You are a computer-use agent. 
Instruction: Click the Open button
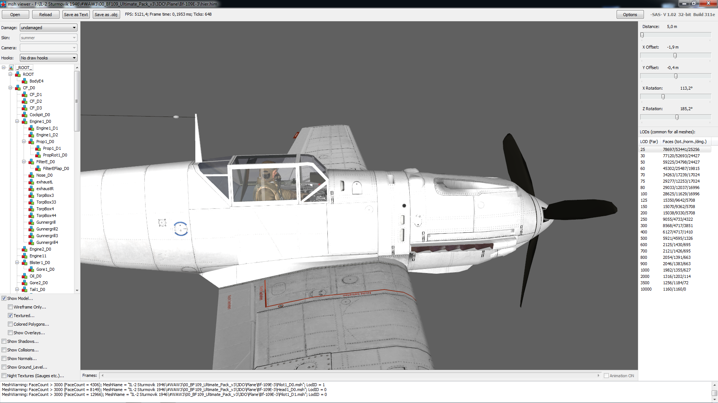tap(15, 15)
